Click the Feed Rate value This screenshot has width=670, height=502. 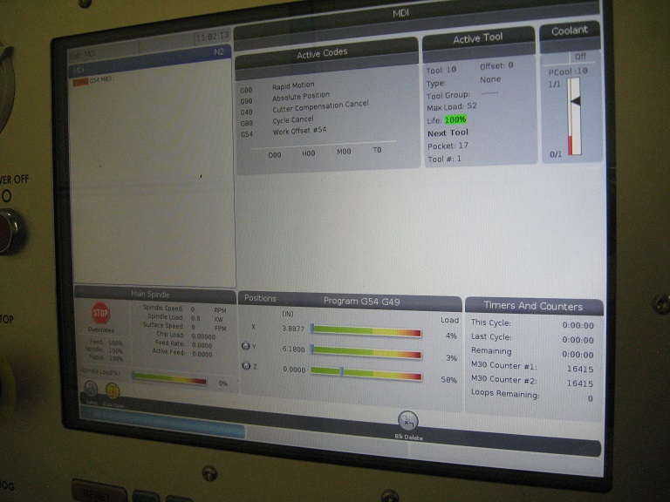click(202, 345)
